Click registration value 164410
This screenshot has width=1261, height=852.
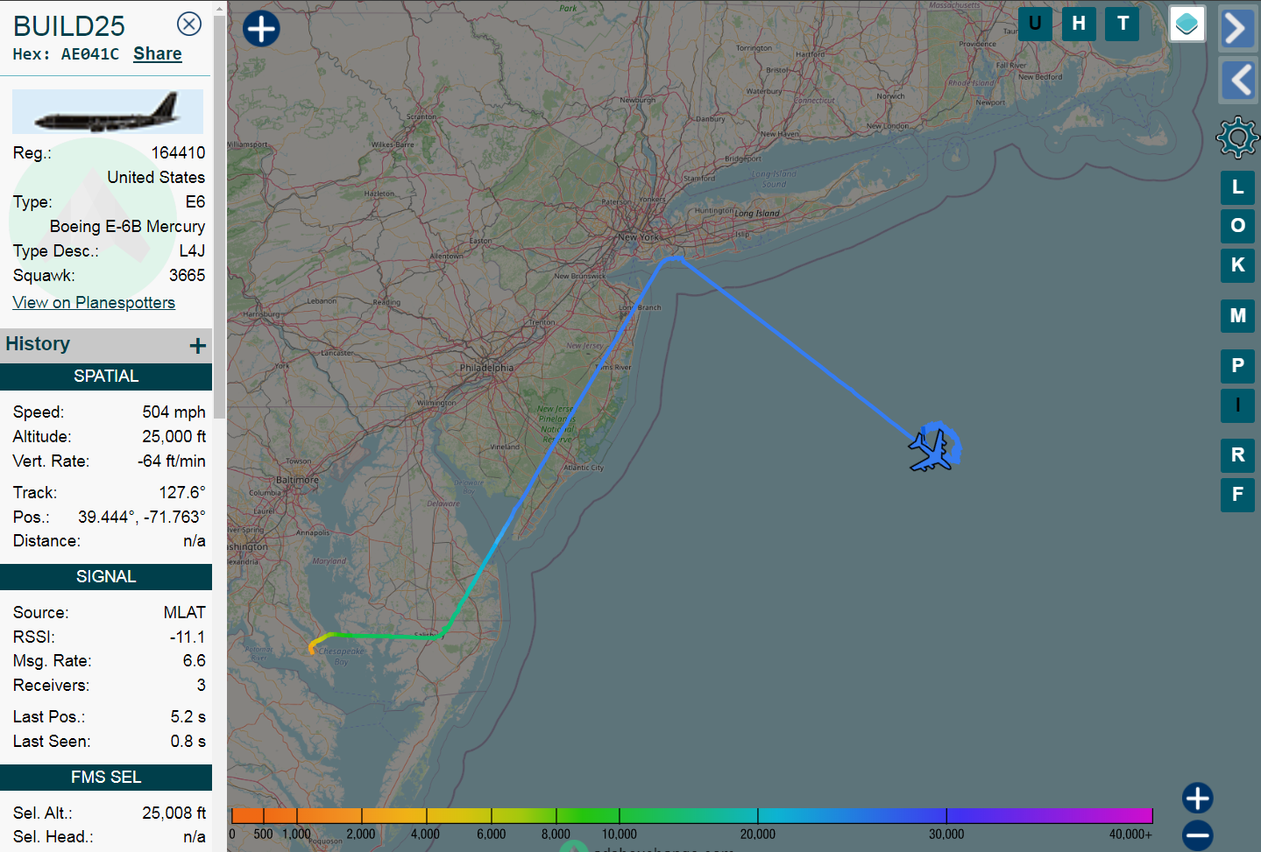178,153
